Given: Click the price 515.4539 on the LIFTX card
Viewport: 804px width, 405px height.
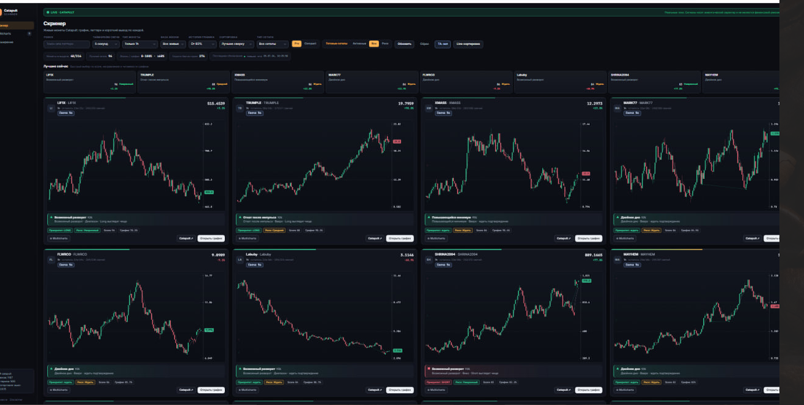Looking at the screenshot, I should pyautogui.click(x=216, y=103).
